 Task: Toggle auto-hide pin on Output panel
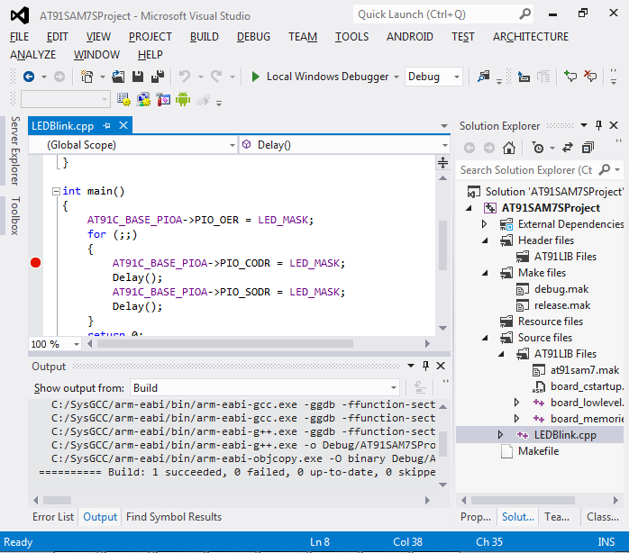coord(424,366)
